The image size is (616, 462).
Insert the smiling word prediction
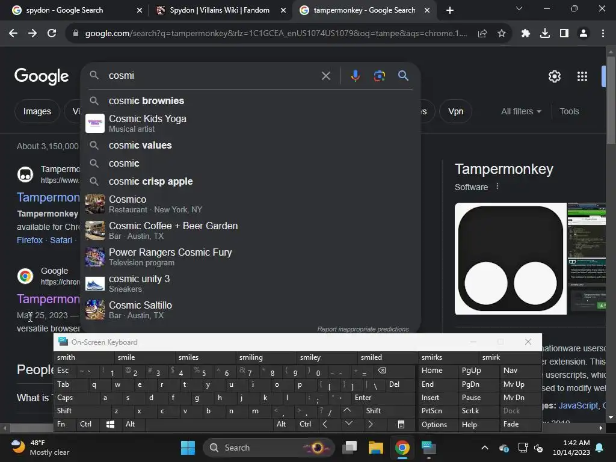point(266,357)
